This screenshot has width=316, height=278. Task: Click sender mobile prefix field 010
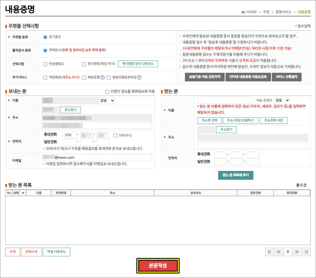[x=70, y=135]
